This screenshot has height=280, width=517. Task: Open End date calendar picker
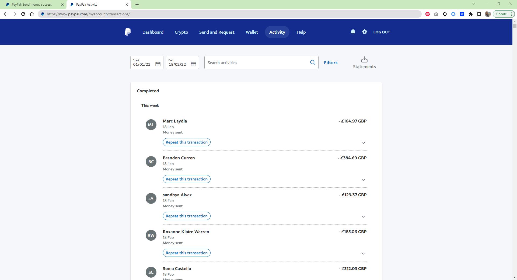(193, 64)
